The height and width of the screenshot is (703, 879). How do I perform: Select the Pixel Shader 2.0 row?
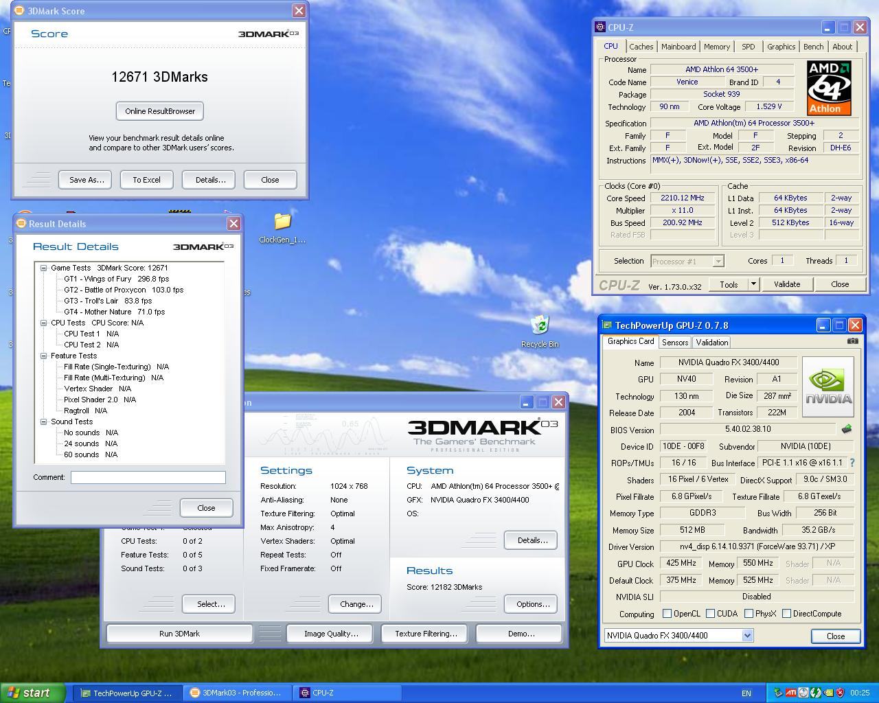pos(100,400)
